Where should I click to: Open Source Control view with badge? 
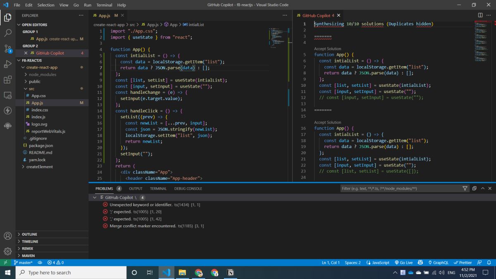pos(7,48)
